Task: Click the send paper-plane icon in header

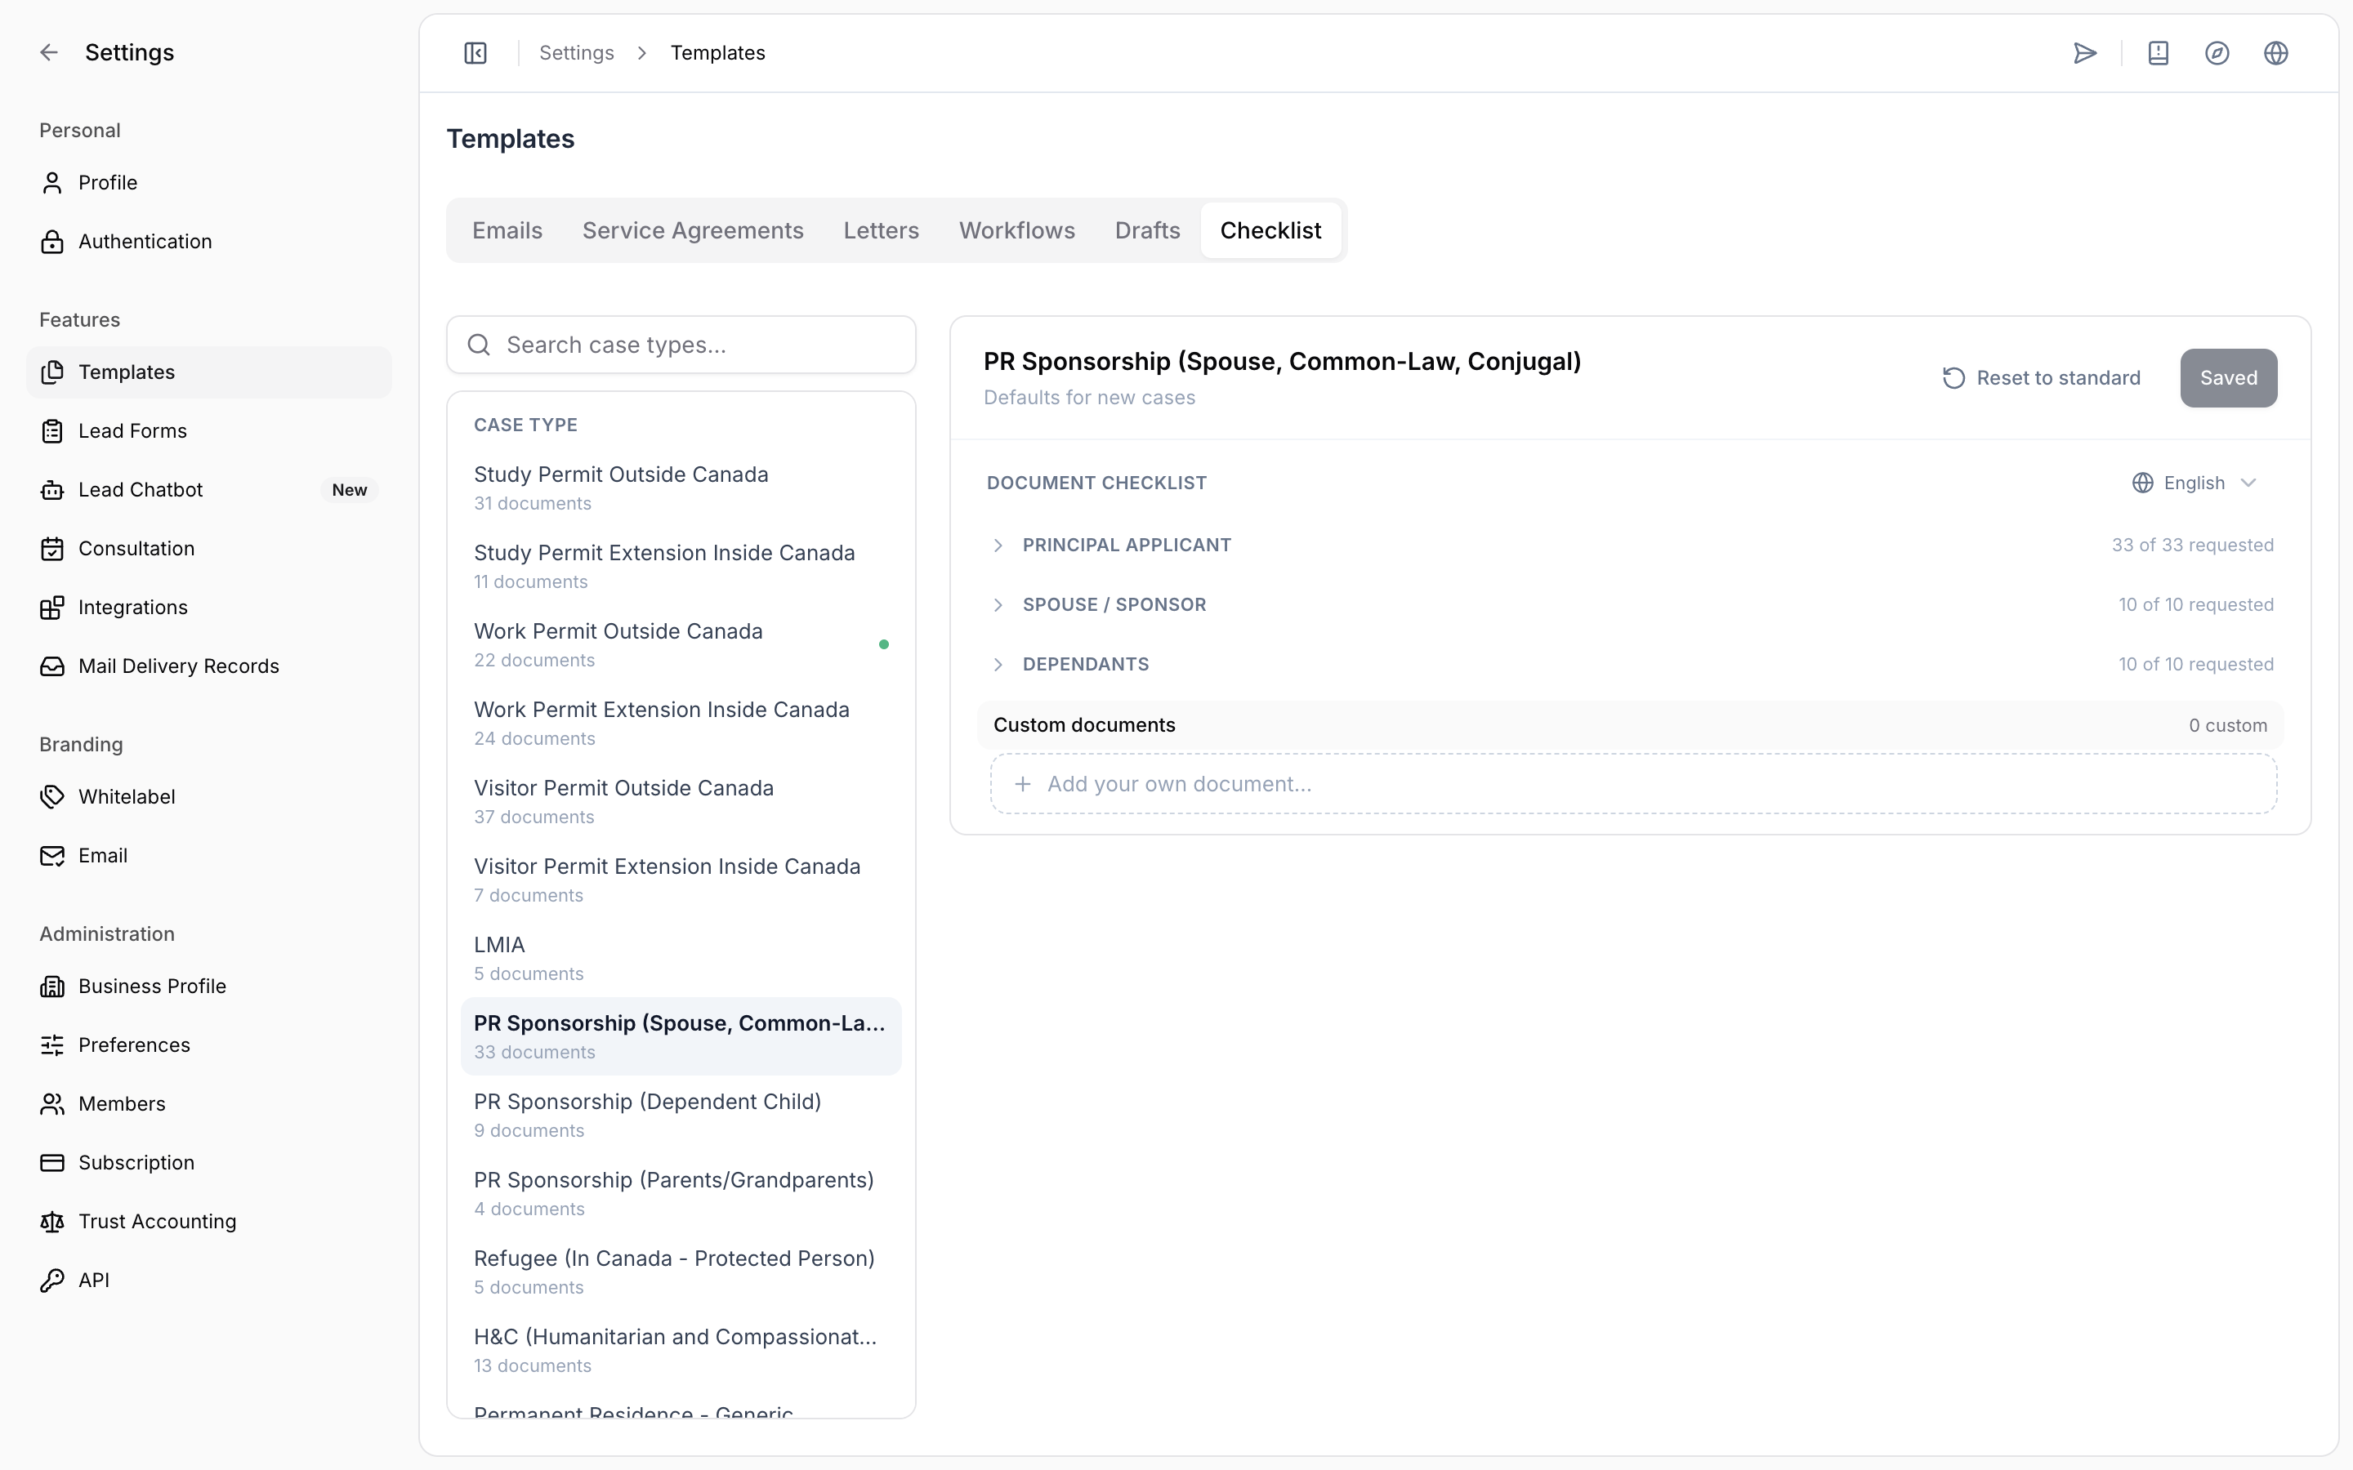Action: (x=2085, y=52)
